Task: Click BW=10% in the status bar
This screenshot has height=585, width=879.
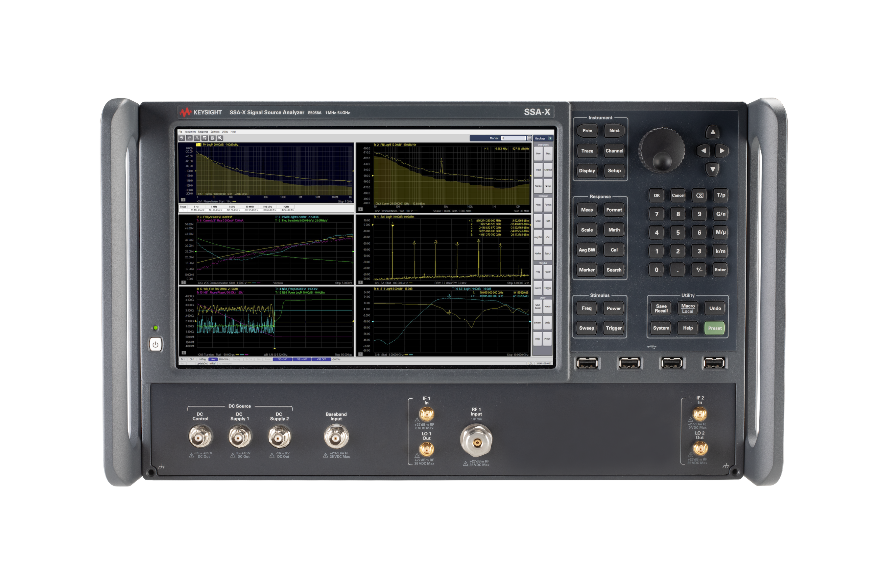Action: (224, 359)
